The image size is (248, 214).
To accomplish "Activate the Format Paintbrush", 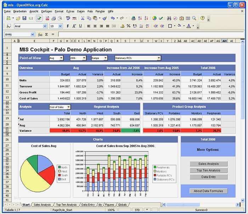I will (x=105, y=18).
